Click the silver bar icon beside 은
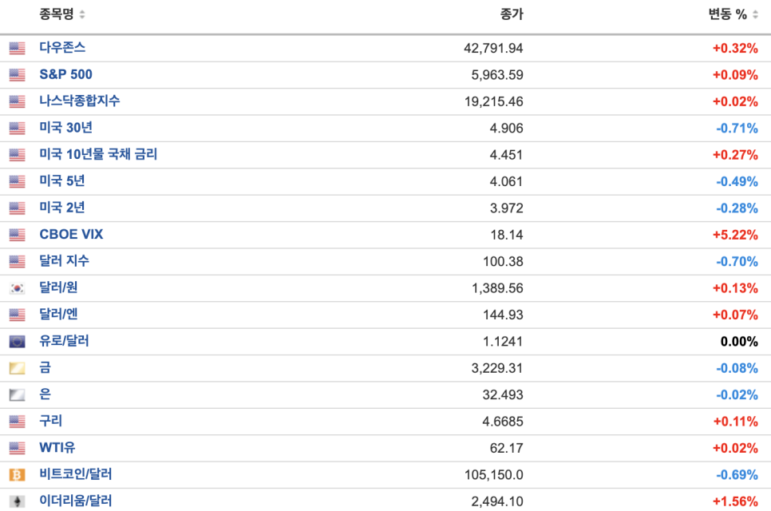 pos(18,394)
